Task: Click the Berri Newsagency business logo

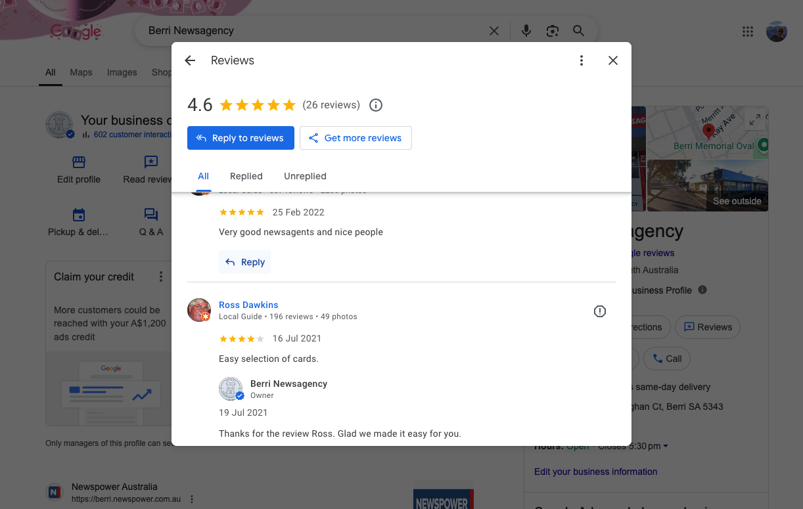Action: (x=60, y=125)
